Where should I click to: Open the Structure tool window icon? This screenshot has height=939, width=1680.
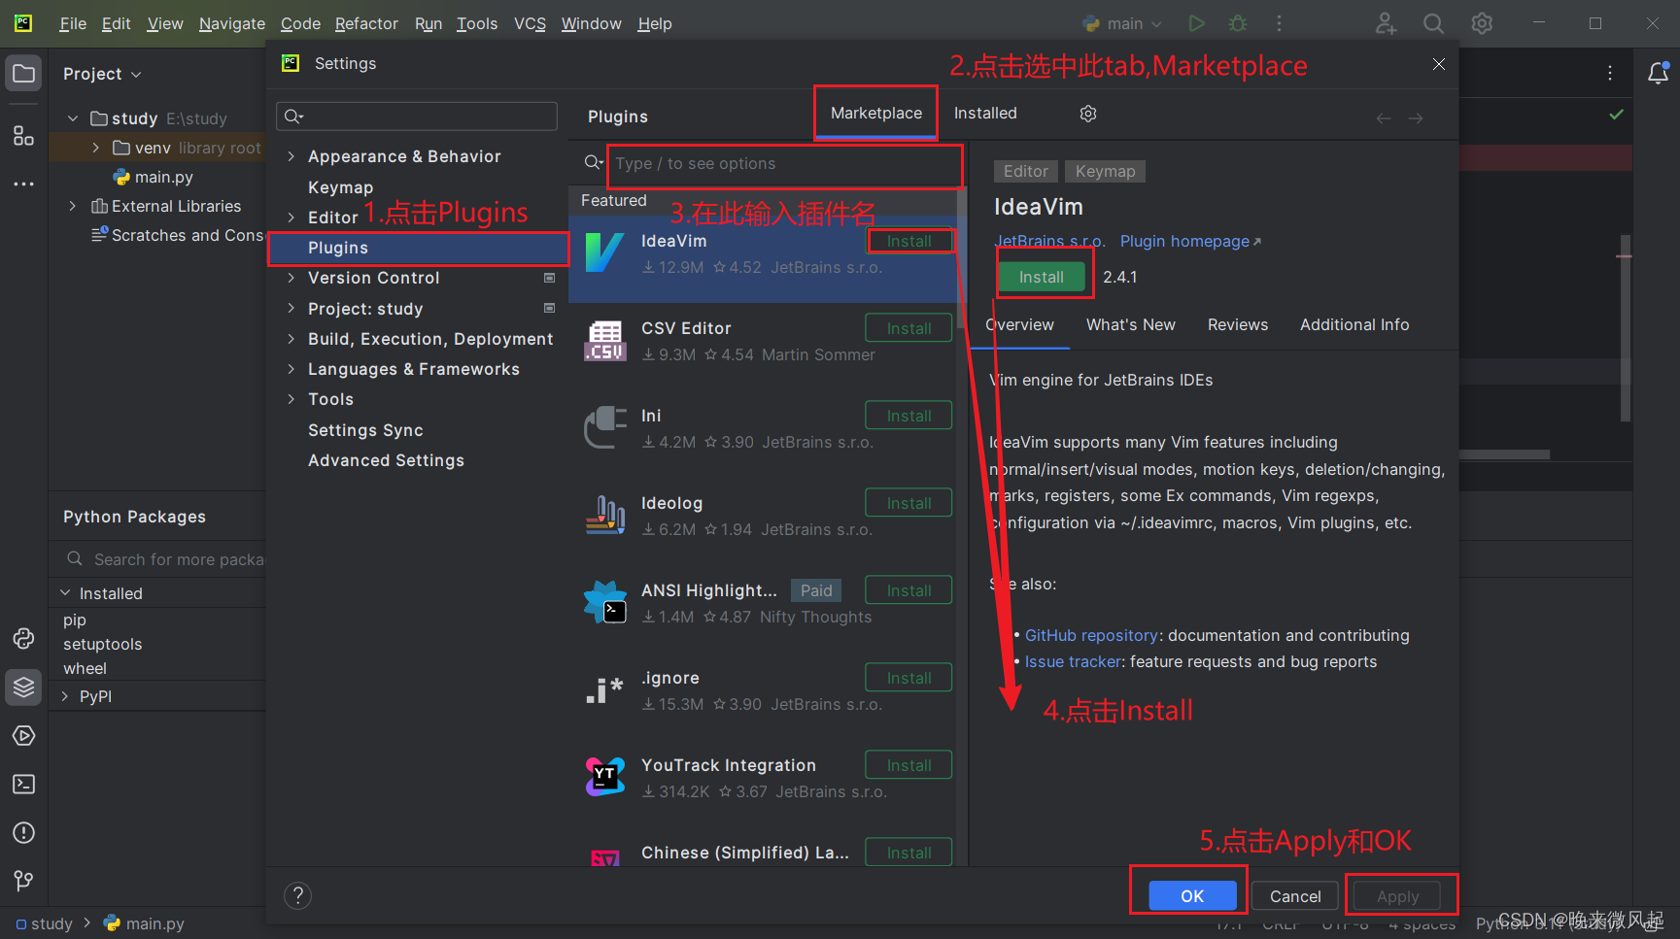pos(24,135)
